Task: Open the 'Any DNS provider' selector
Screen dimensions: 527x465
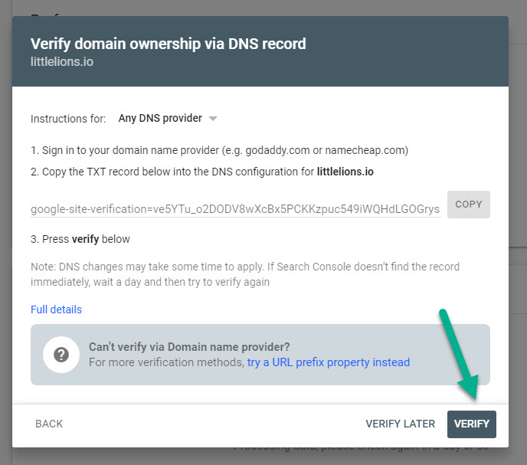Action: tap(160, 119)
